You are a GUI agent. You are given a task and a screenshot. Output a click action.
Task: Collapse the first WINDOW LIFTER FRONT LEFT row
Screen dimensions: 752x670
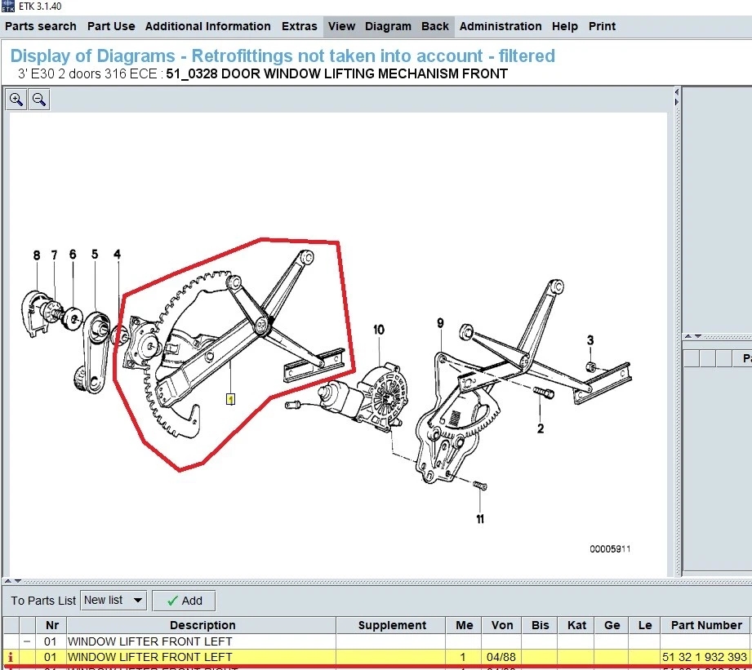[27, 641]
